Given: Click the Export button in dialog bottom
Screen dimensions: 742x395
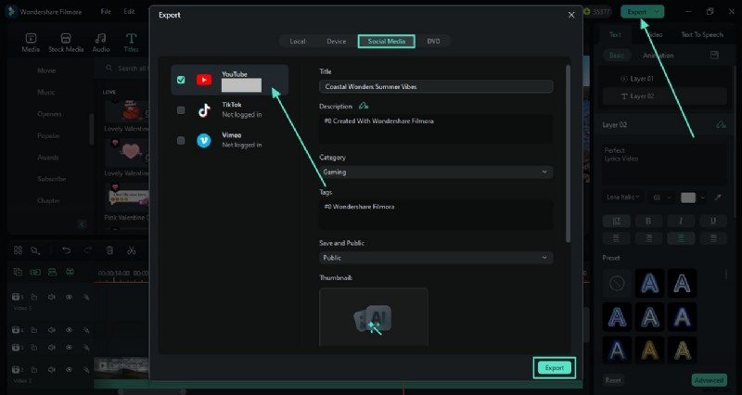Looking at the screenshot, I should click(x=555, y=368).
